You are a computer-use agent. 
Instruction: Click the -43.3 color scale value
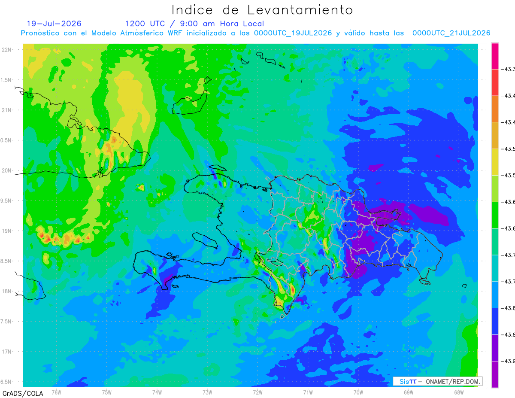point(509,69)
